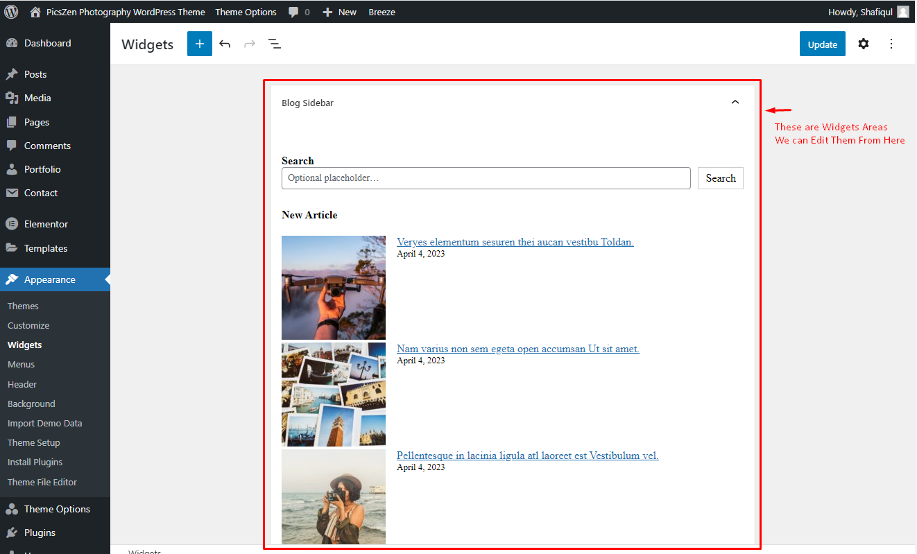The width and height of the screenshot is (917, 554).
Task: Click the drone in hand thumbnail
Action: click(x=334, y=288)
